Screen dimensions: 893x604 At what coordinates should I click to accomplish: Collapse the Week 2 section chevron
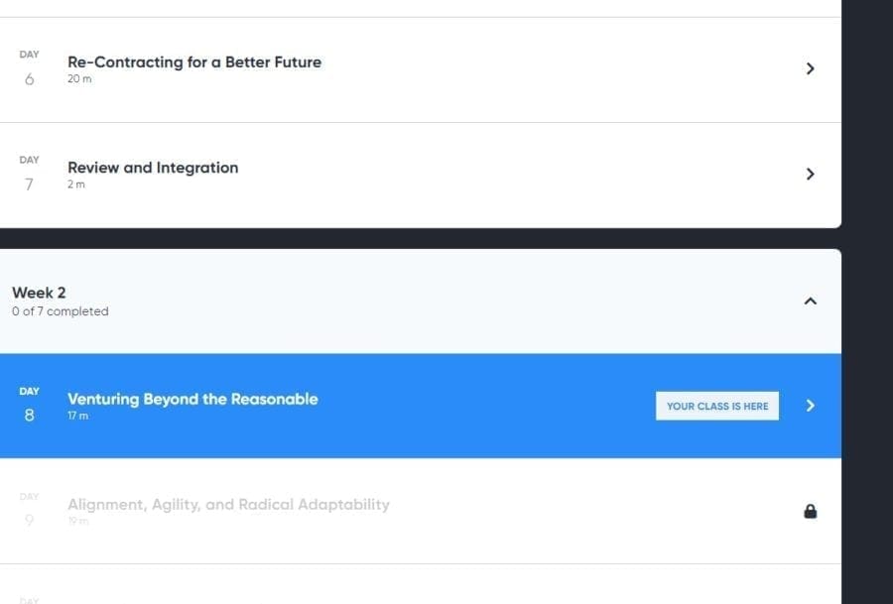810,302
